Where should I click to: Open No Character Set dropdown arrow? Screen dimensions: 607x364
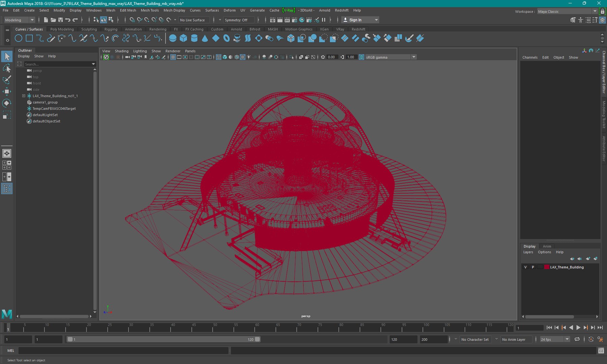tap(456, 339)
